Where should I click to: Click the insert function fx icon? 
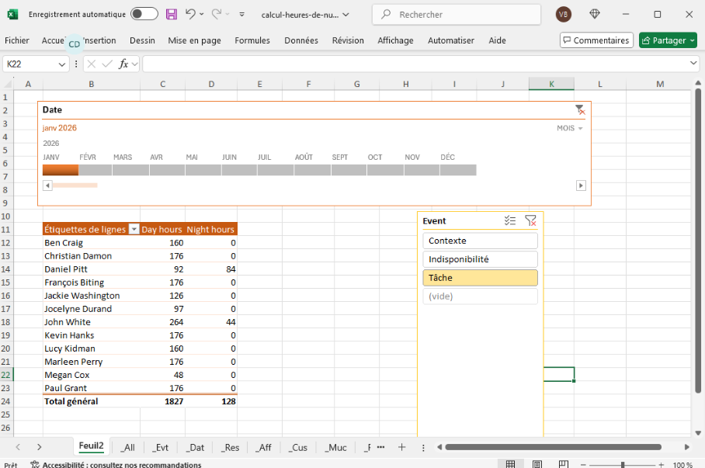123,64
